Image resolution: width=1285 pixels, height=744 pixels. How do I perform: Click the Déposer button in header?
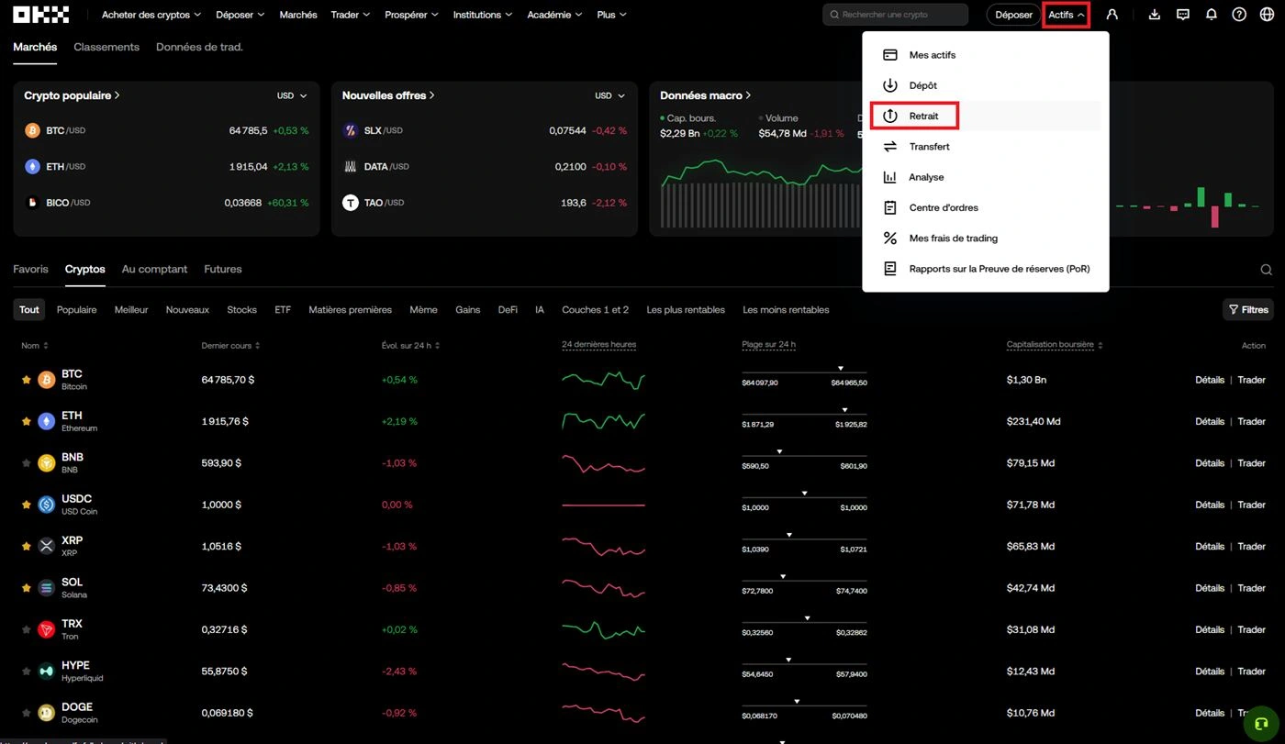click(1013, 15)
